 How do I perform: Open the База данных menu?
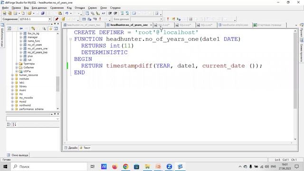point(39,8)
